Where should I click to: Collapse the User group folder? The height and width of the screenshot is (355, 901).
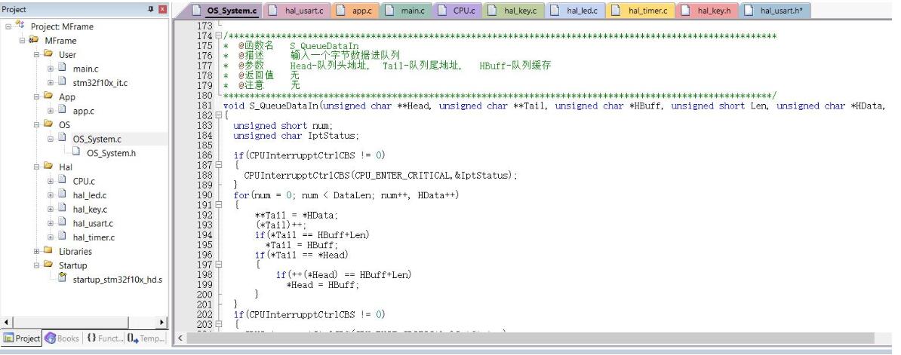click(36, 54)
